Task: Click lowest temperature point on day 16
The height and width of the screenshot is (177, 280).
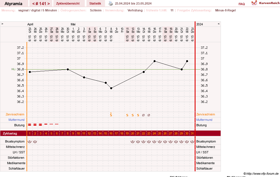Action: (x=111, y=88)
